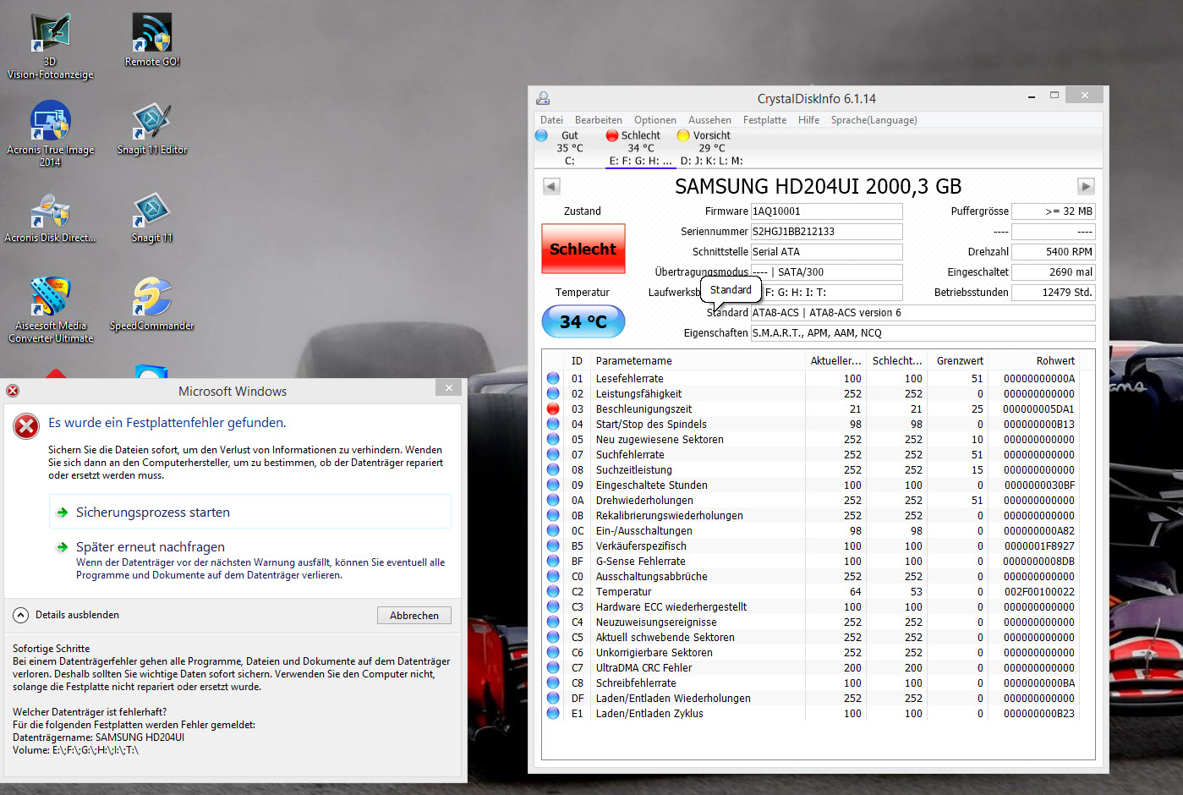Select the C: disk entry at 35 °C

point(570,148)
